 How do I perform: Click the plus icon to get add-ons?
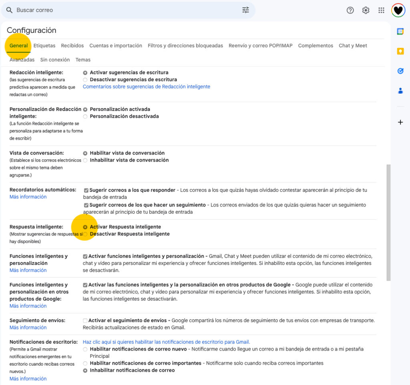(x=400, y=122)
